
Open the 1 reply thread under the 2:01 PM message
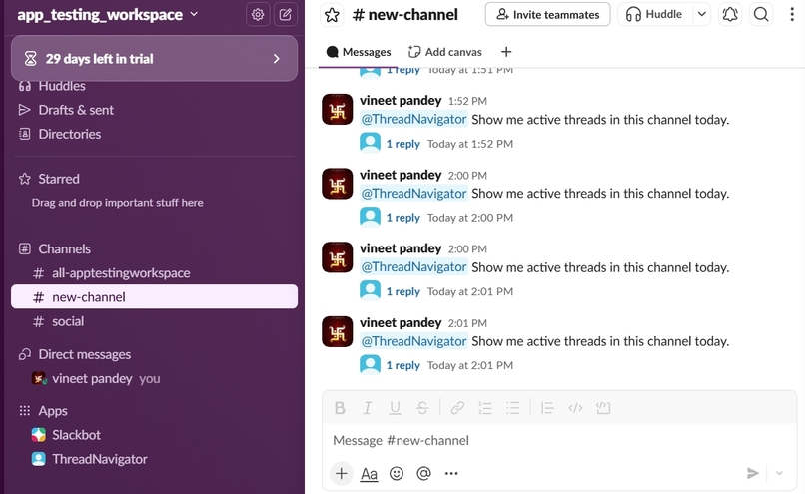(403, 365)
